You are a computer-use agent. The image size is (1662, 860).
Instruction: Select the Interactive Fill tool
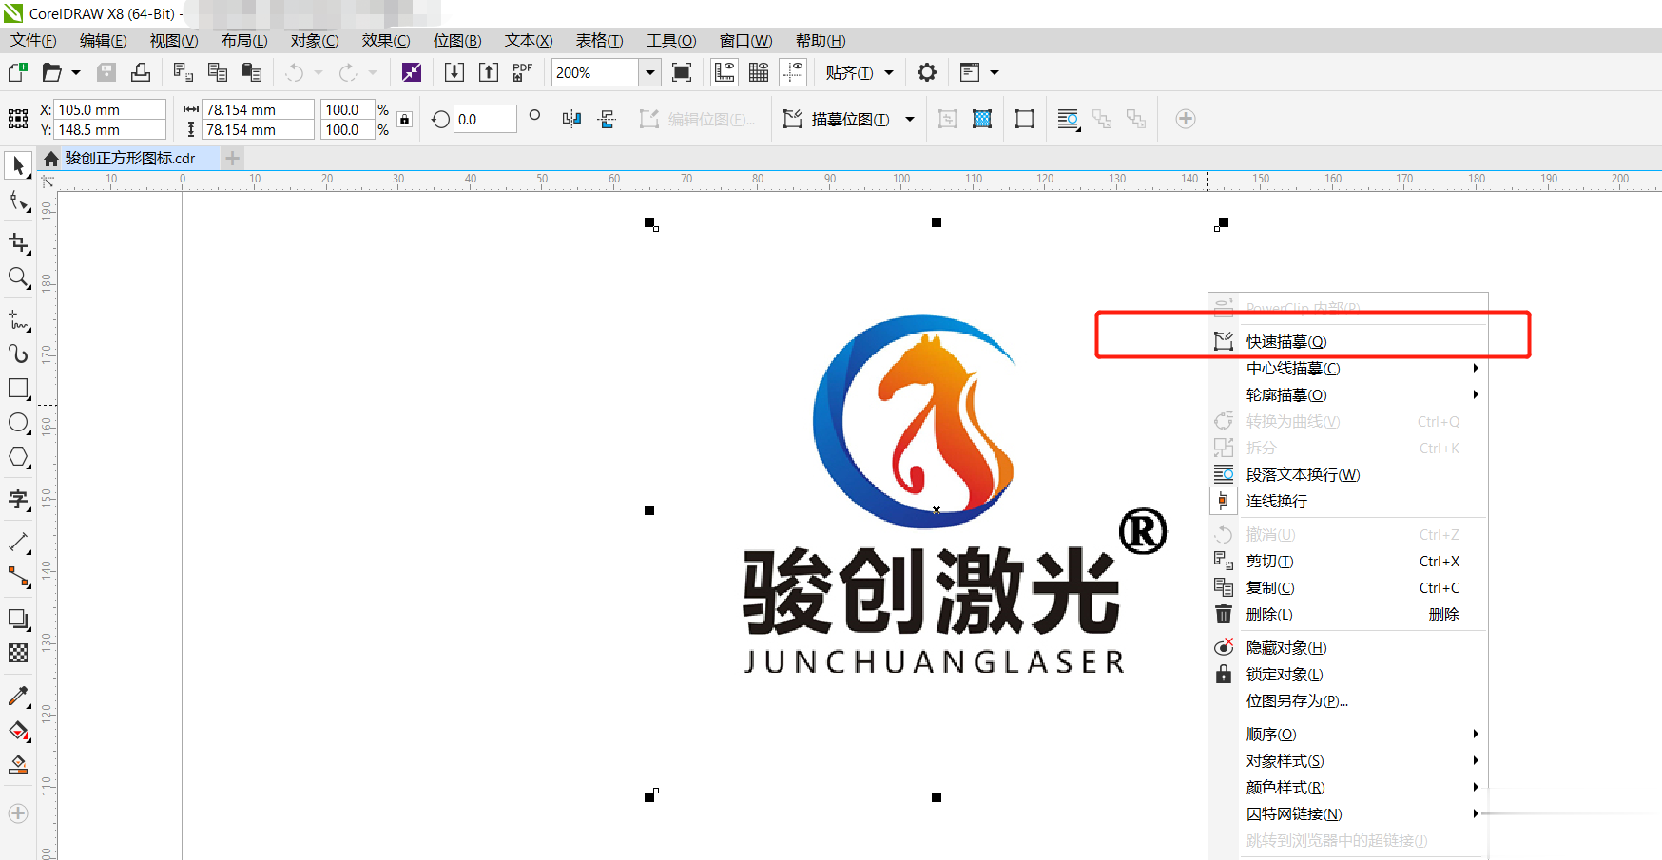pyautogui.click(x=18, y=731)
